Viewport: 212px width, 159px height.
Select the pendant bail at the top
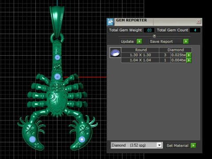pos(57,21)
